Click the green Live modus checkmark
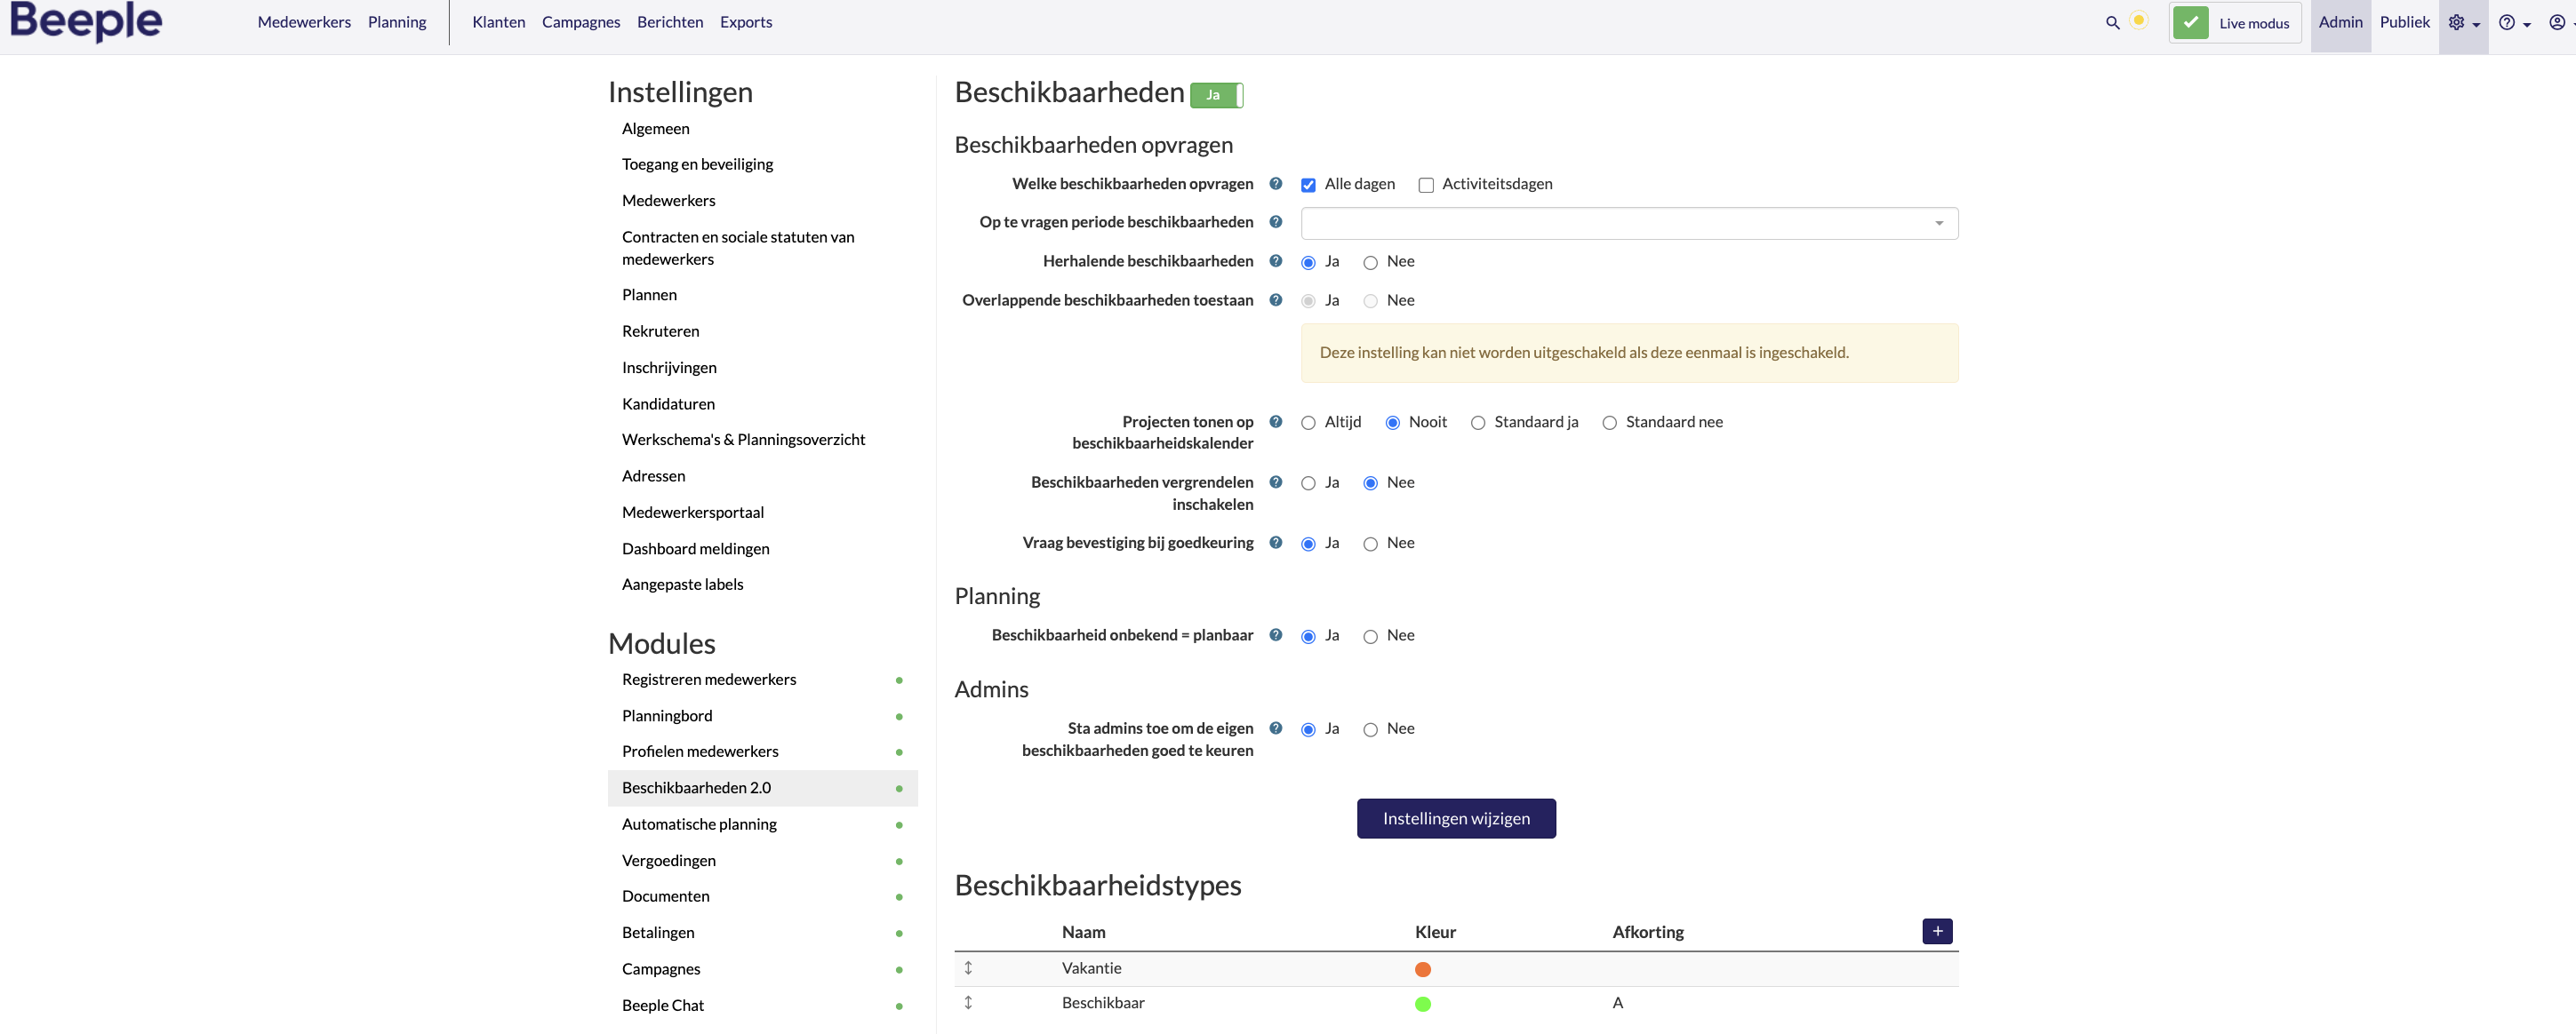2576x1034 pixels. coord(2191,22)
